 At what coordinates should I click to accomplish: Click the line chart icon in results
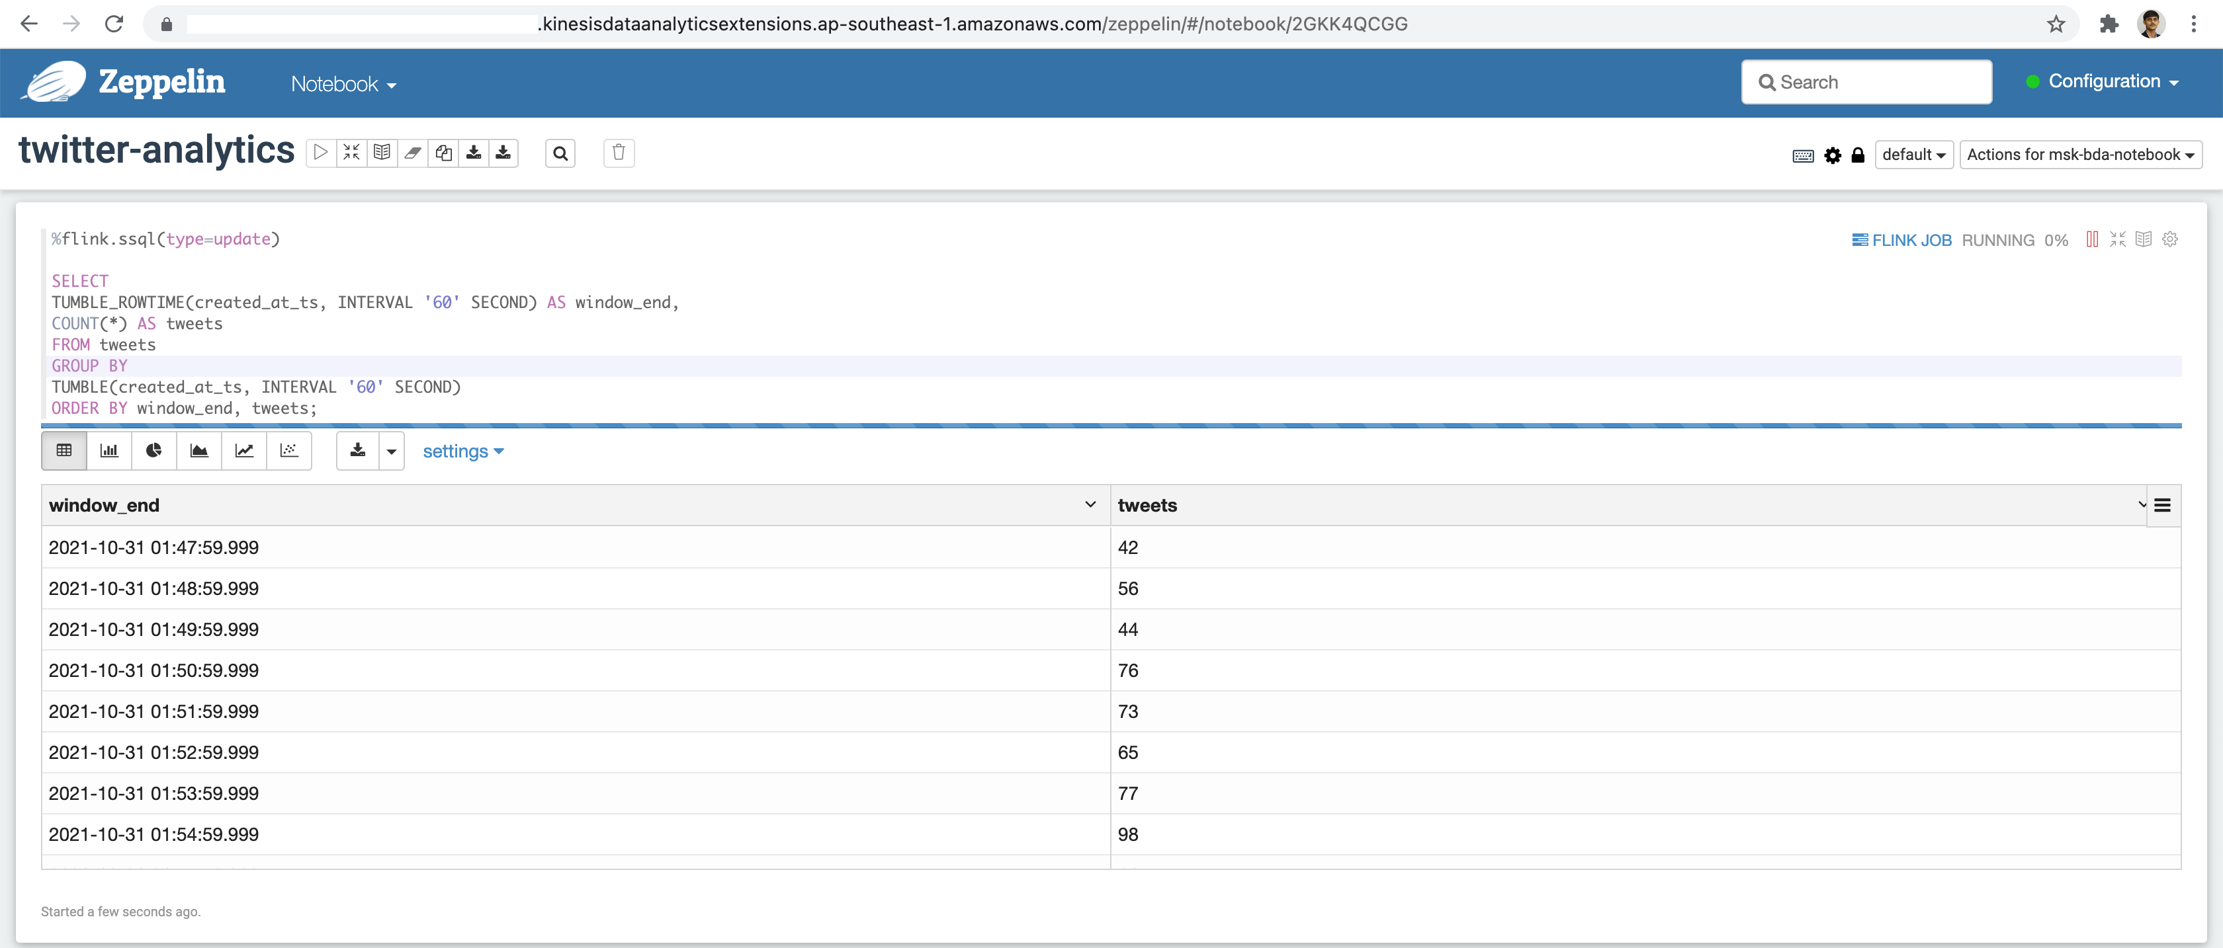click(x=244, y=451)
